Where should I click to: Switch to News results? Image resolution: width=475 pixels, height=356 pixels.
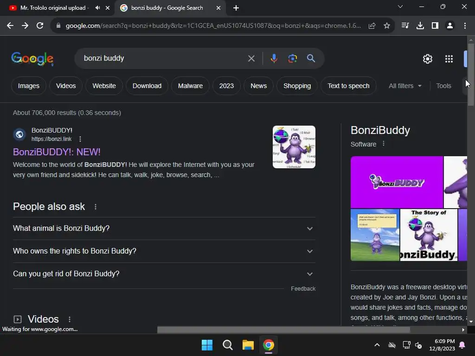[x=258, y=86]
